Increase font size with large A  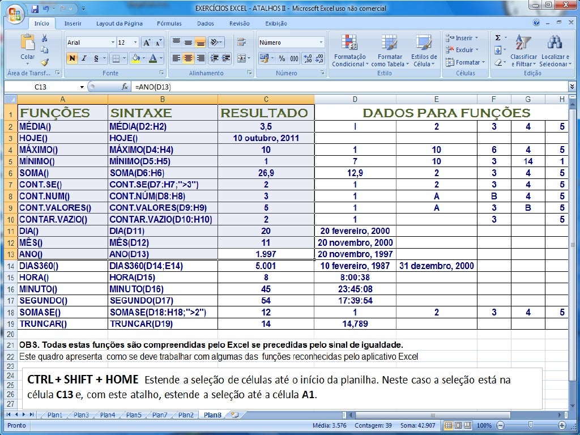click(147, 42)
